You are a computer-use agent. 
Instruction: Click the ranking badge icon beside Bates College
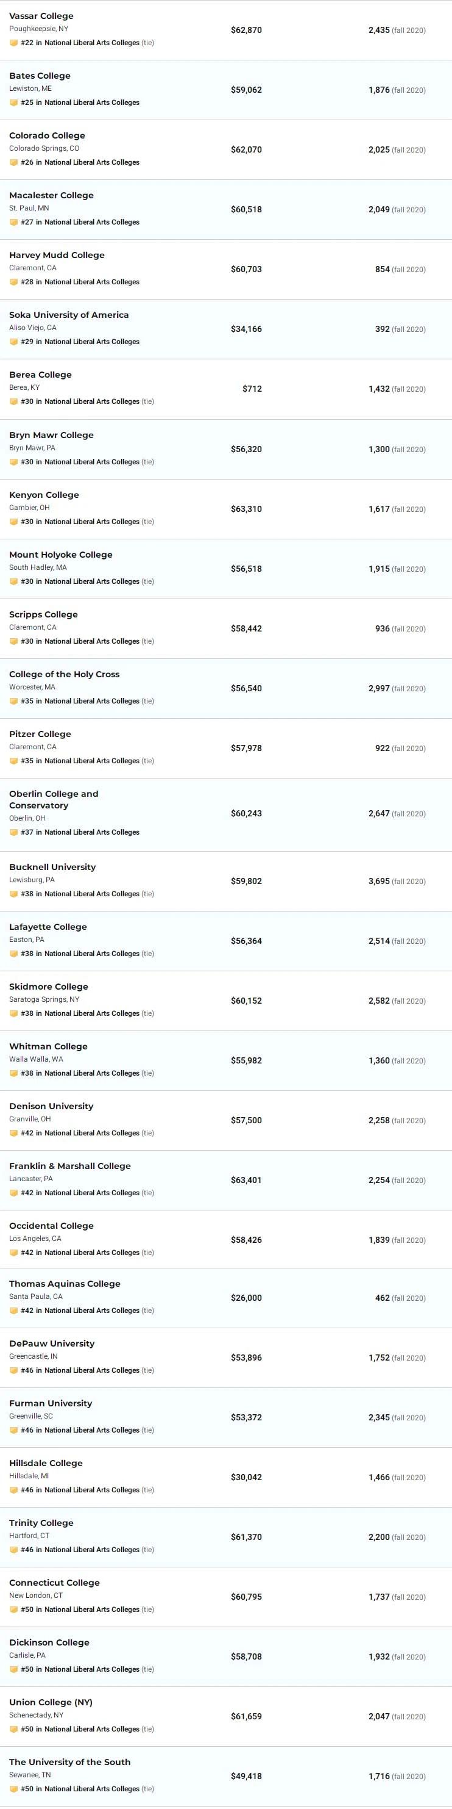point(13,102)
